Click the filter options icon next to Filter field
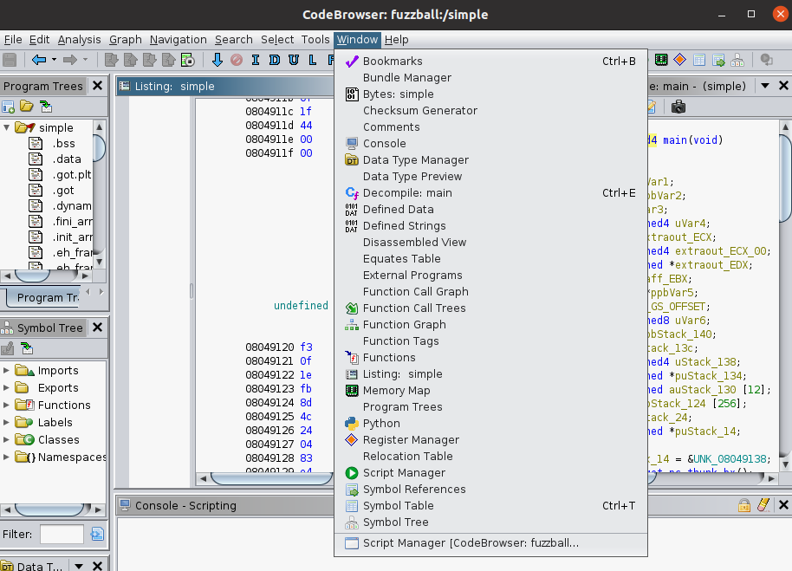The image size is (792, 571). pos(98,534)
